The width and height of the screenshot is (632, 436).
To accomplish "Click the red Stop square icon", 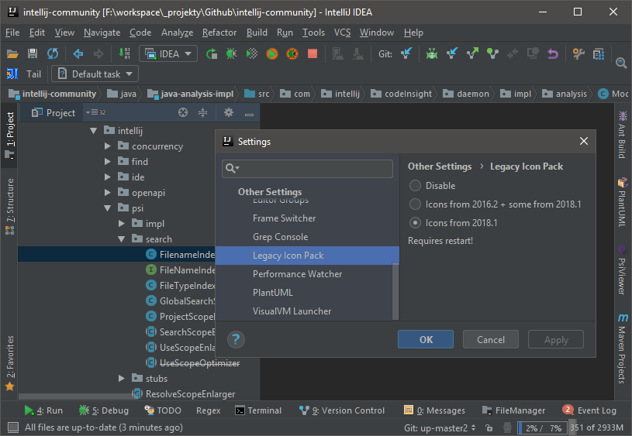I will pyautogui.click(x=313, y=53).
